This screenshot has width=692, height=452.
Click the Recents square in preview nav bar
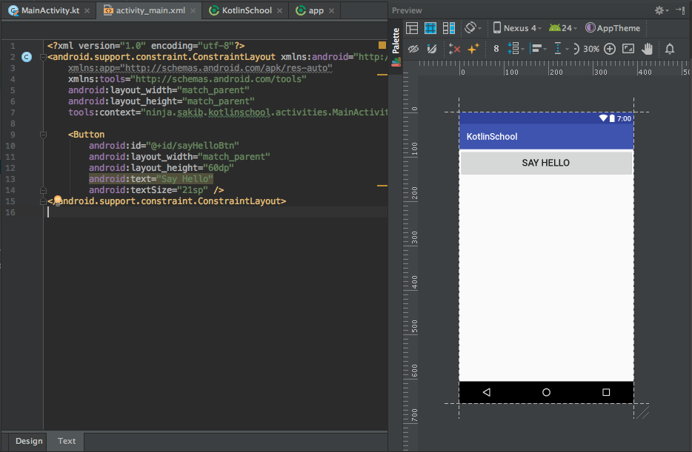(606, 392)
